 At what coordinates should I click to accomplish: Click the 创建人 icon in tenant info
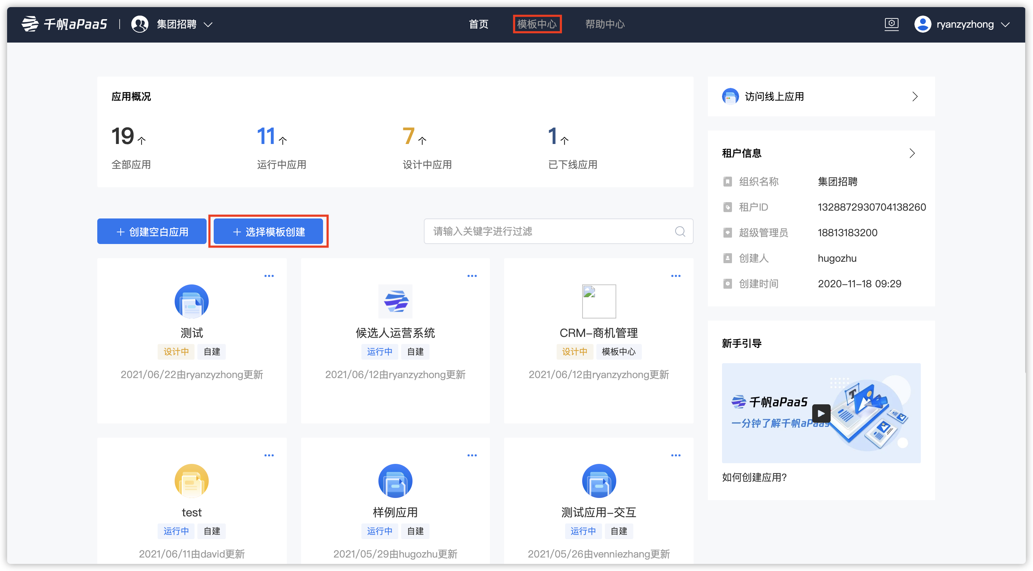click(x=727, y=259)
